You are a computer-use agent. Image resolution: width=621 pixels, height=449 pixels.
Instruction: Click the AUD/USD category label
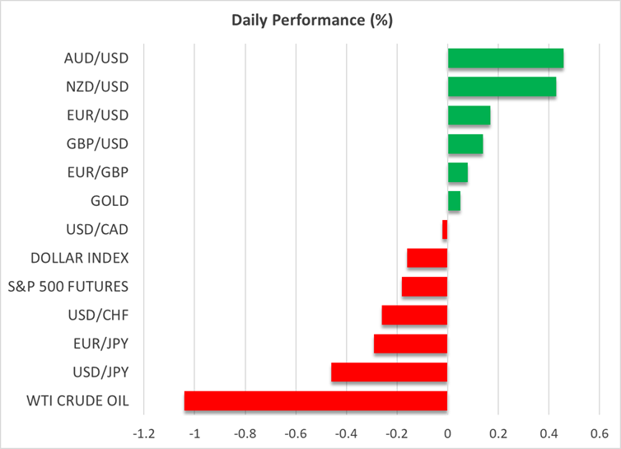[x=96, y=58]
